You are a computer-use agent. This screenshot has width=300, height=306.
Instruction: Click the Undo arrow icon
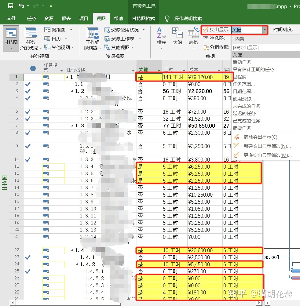click(21, 6)
